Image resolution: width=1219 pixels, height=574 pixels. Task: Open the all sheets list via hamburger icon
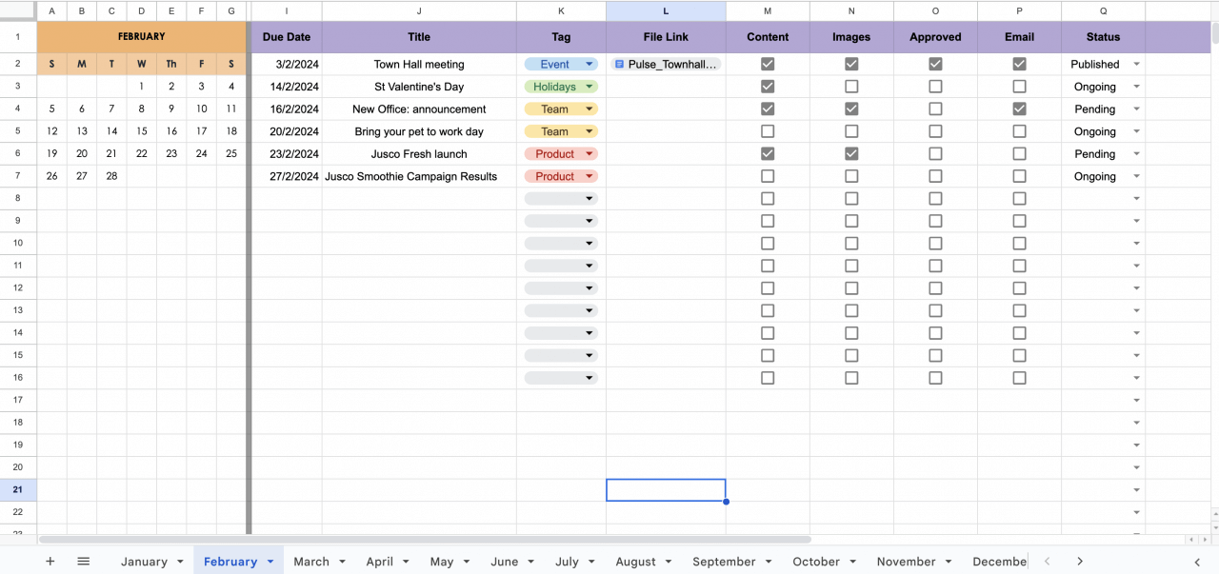[x=83, y=561]
